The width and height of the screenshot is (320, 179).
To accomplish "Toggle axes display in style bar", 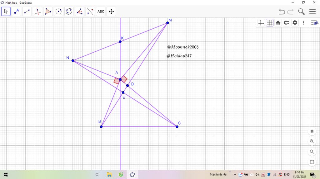I will pos(261,23).
